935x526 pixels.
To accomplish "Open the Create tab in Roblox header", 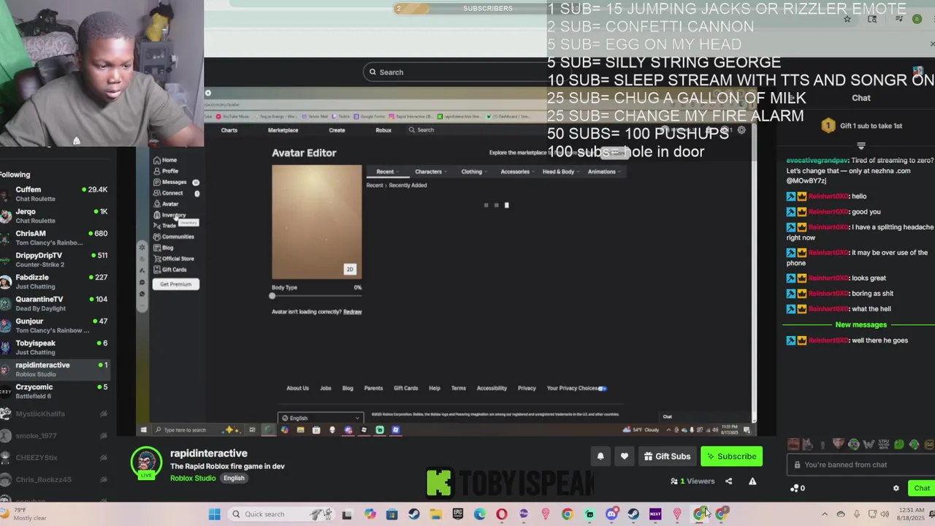I will click(x=337, y=130).
